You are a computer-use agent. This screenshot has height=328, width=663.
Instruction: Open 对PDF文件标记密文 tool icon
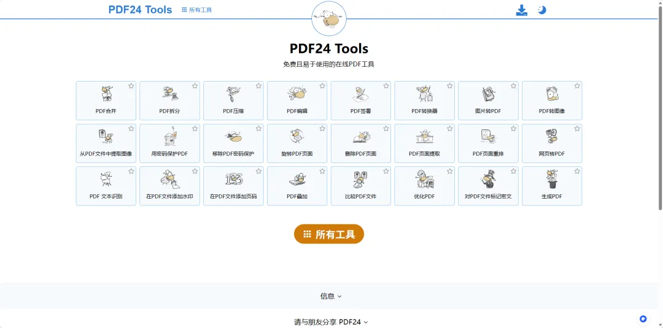tap(489, 179)
